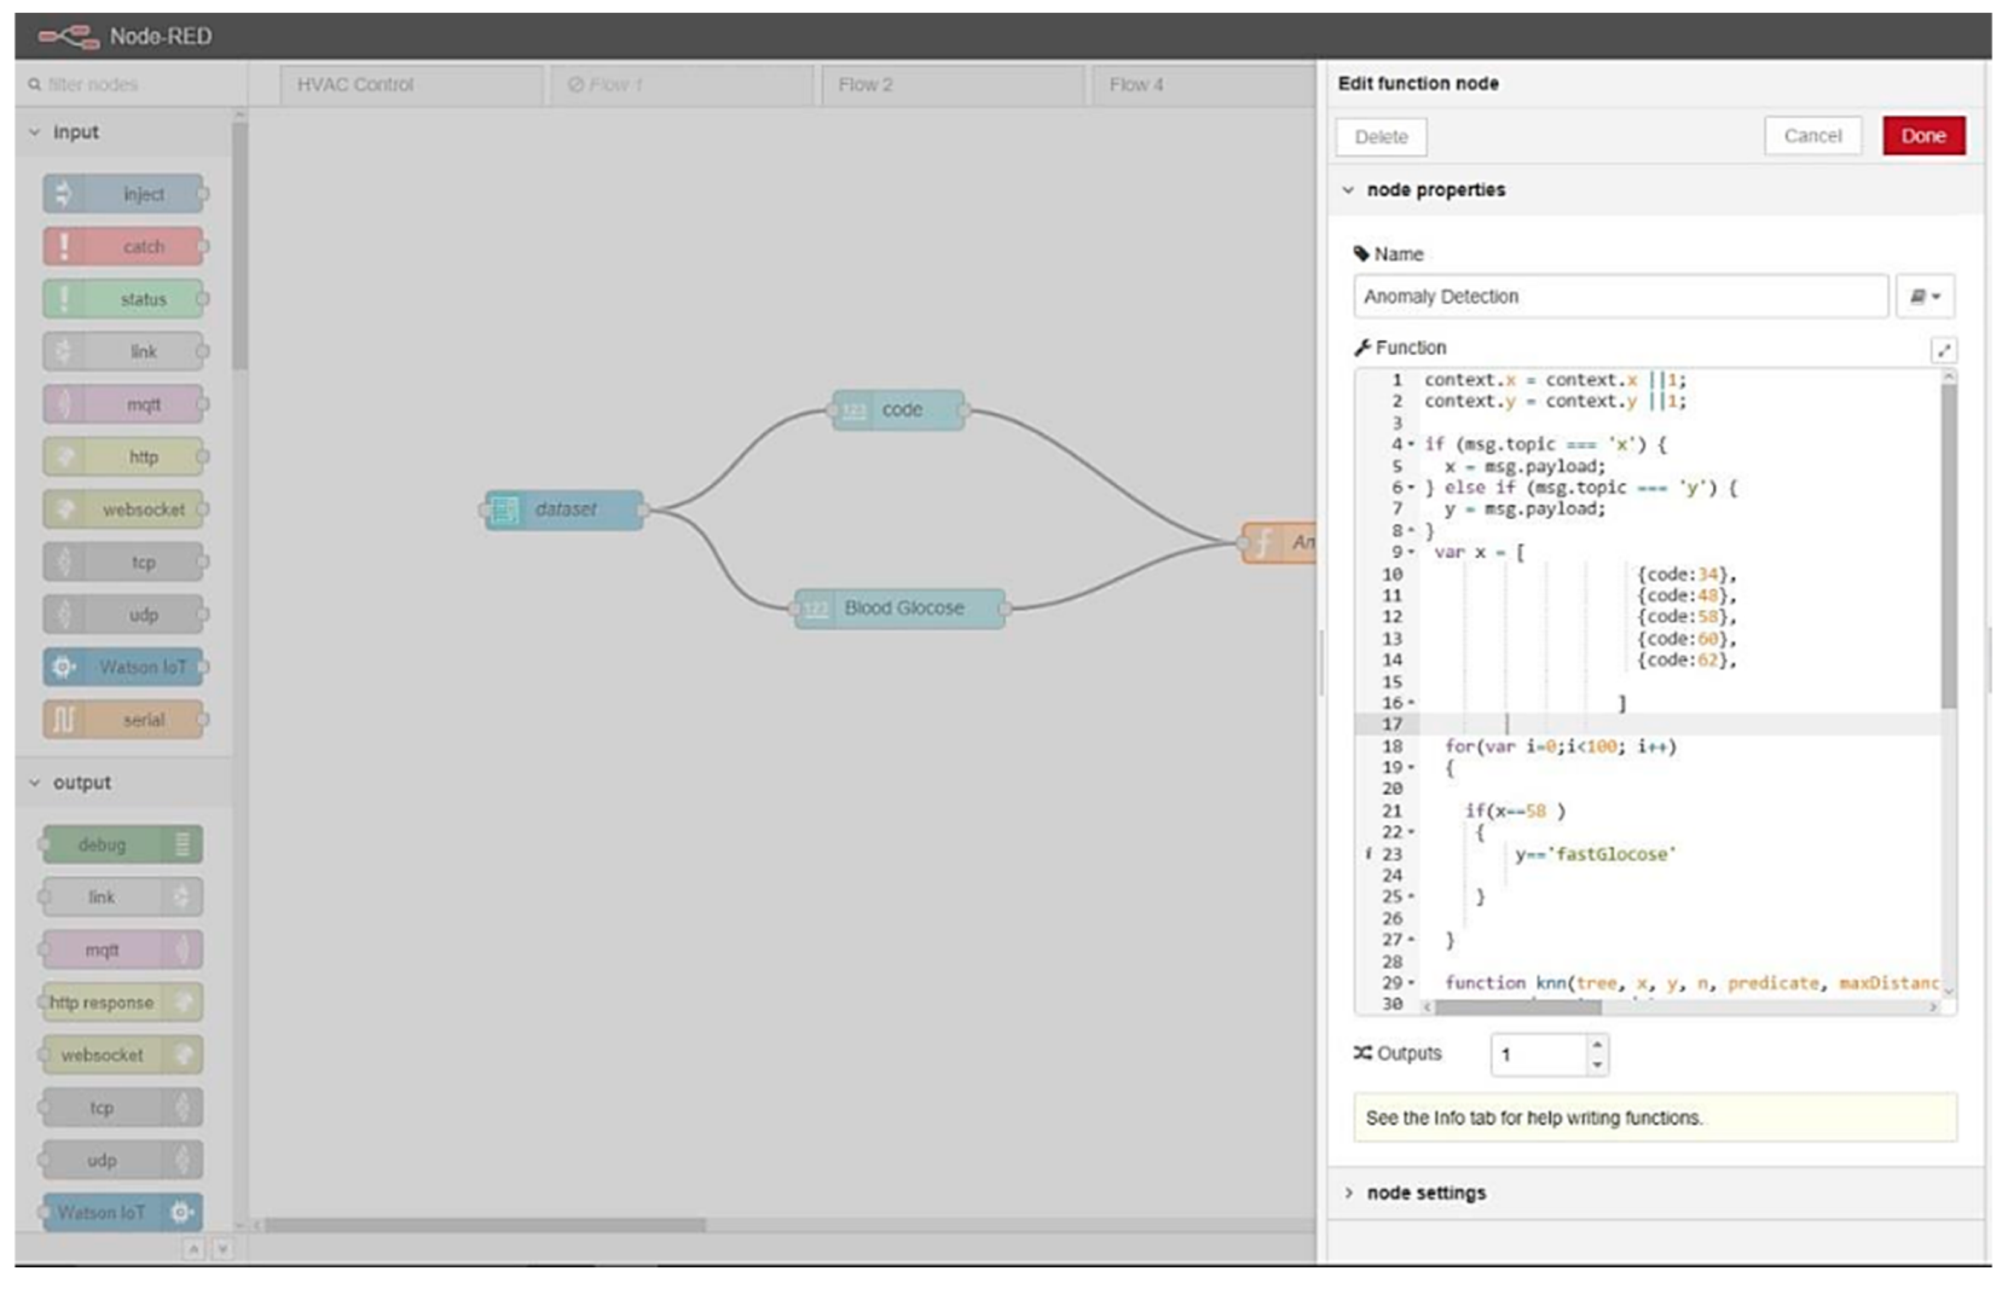This screenshot has width=2004, height=1289.
Task: Pick the Watson IoT input node
Action: [123, 667]
